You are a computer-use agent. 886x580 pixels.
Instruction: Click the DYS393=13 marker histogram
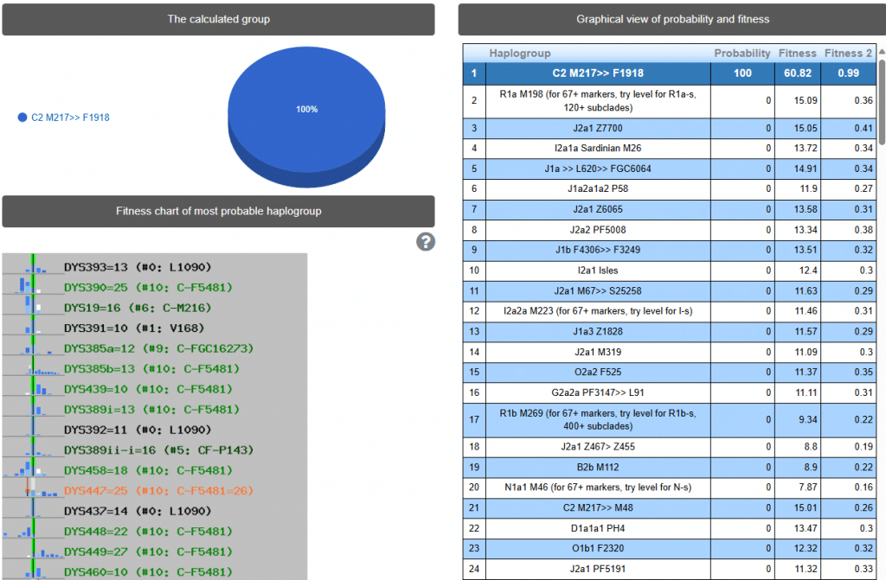pyautogui.click(x=32, y=267)
